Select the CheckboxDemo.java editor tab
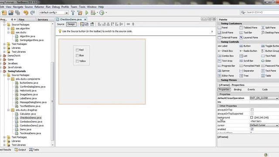 click(x=71, y=19)
